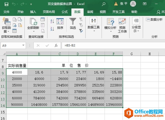Click the Save icon in quick access toolbar
The image size is (165, 120).
pos(6,4)
